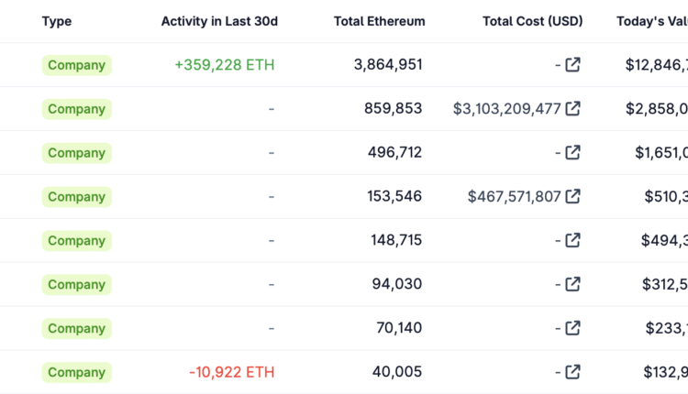Sort by Total Cost (USD) header
The height and width of the screenshot is (394, 688).
tap(533, 21)
